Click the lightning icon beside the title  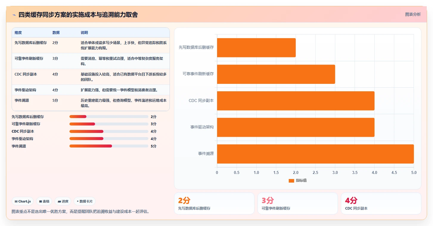[x=14, y=15]
